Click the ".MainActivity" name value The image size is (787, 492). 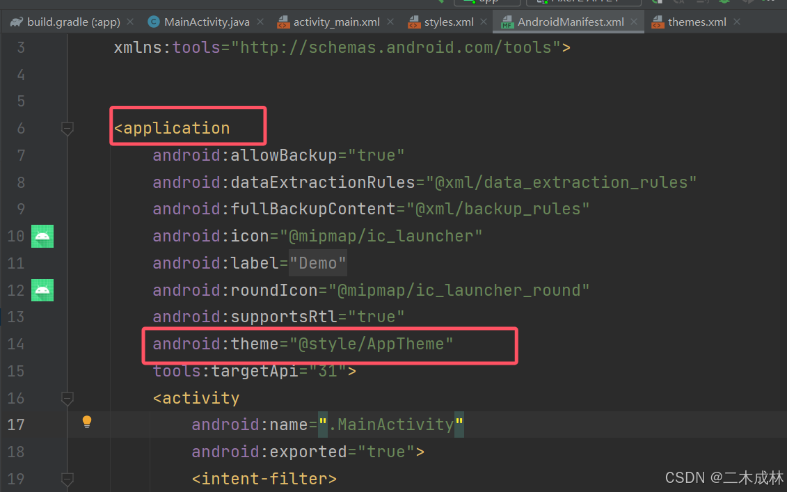(391, 424)
